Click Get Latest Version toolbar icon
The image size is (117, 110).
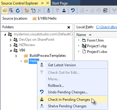point(49,10)
